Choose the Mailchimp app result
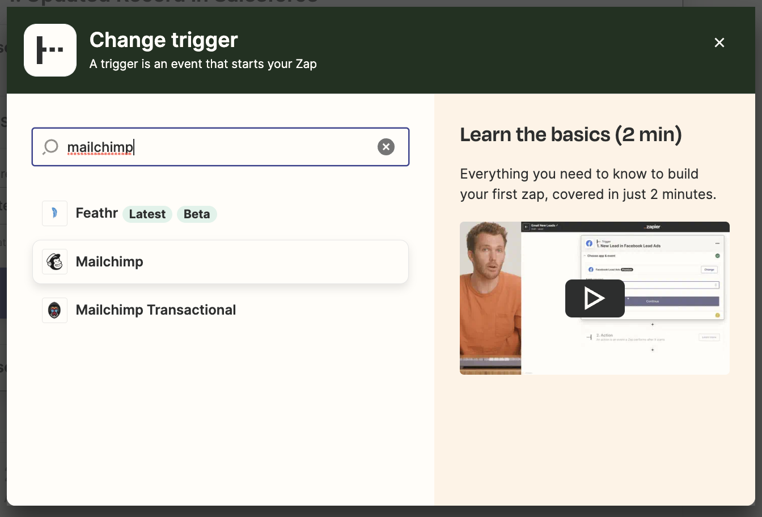 221,262
